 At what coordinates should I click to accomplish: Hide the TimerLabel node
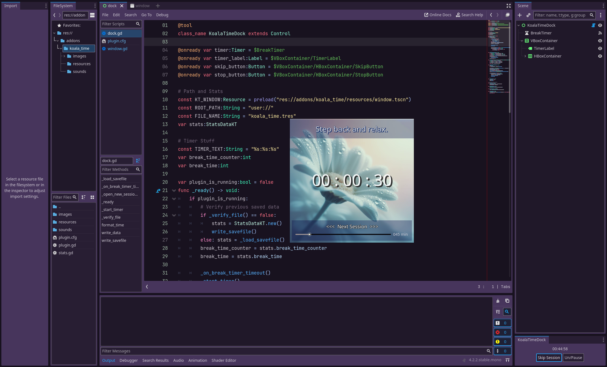point(600,48)
